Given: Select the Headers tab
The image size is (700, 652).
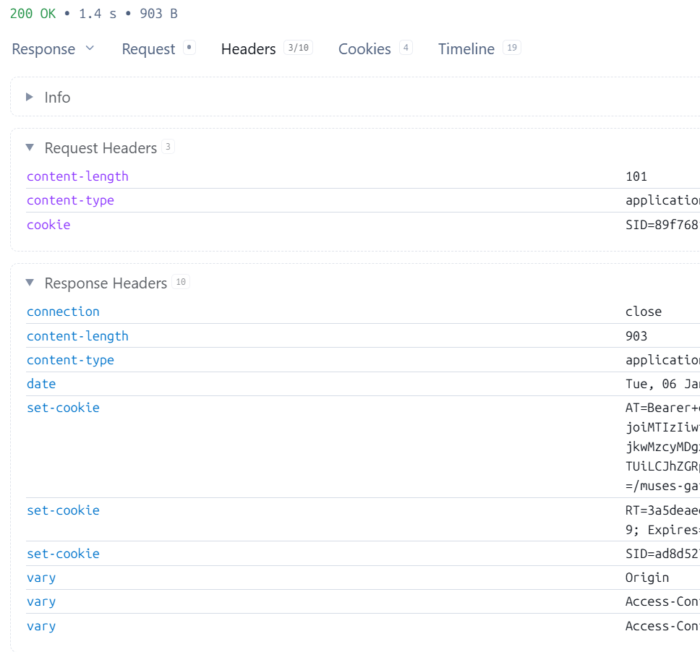Looking at the screenshot, I should point(248,49).
